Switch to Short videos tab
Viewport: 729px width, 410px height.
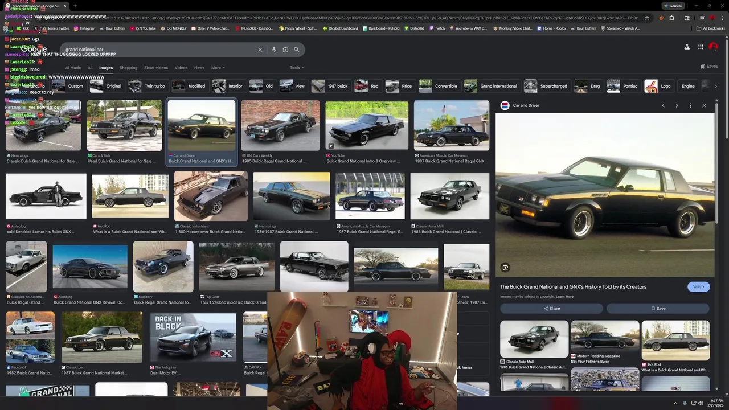click(x=156, y=68)
